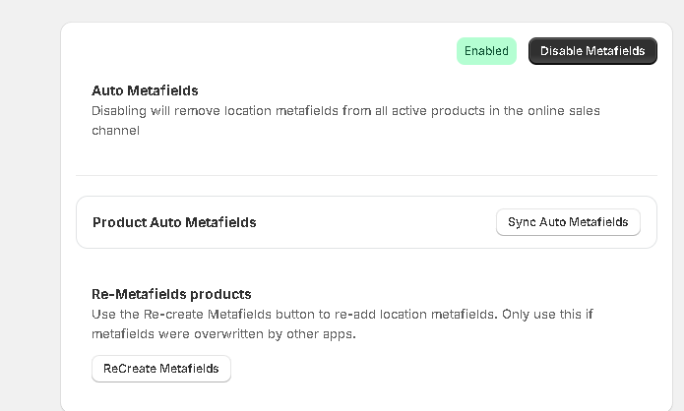Click the green Enabled status badge
684x411 pixels.
pyautogui.click(x=486, y=51)
